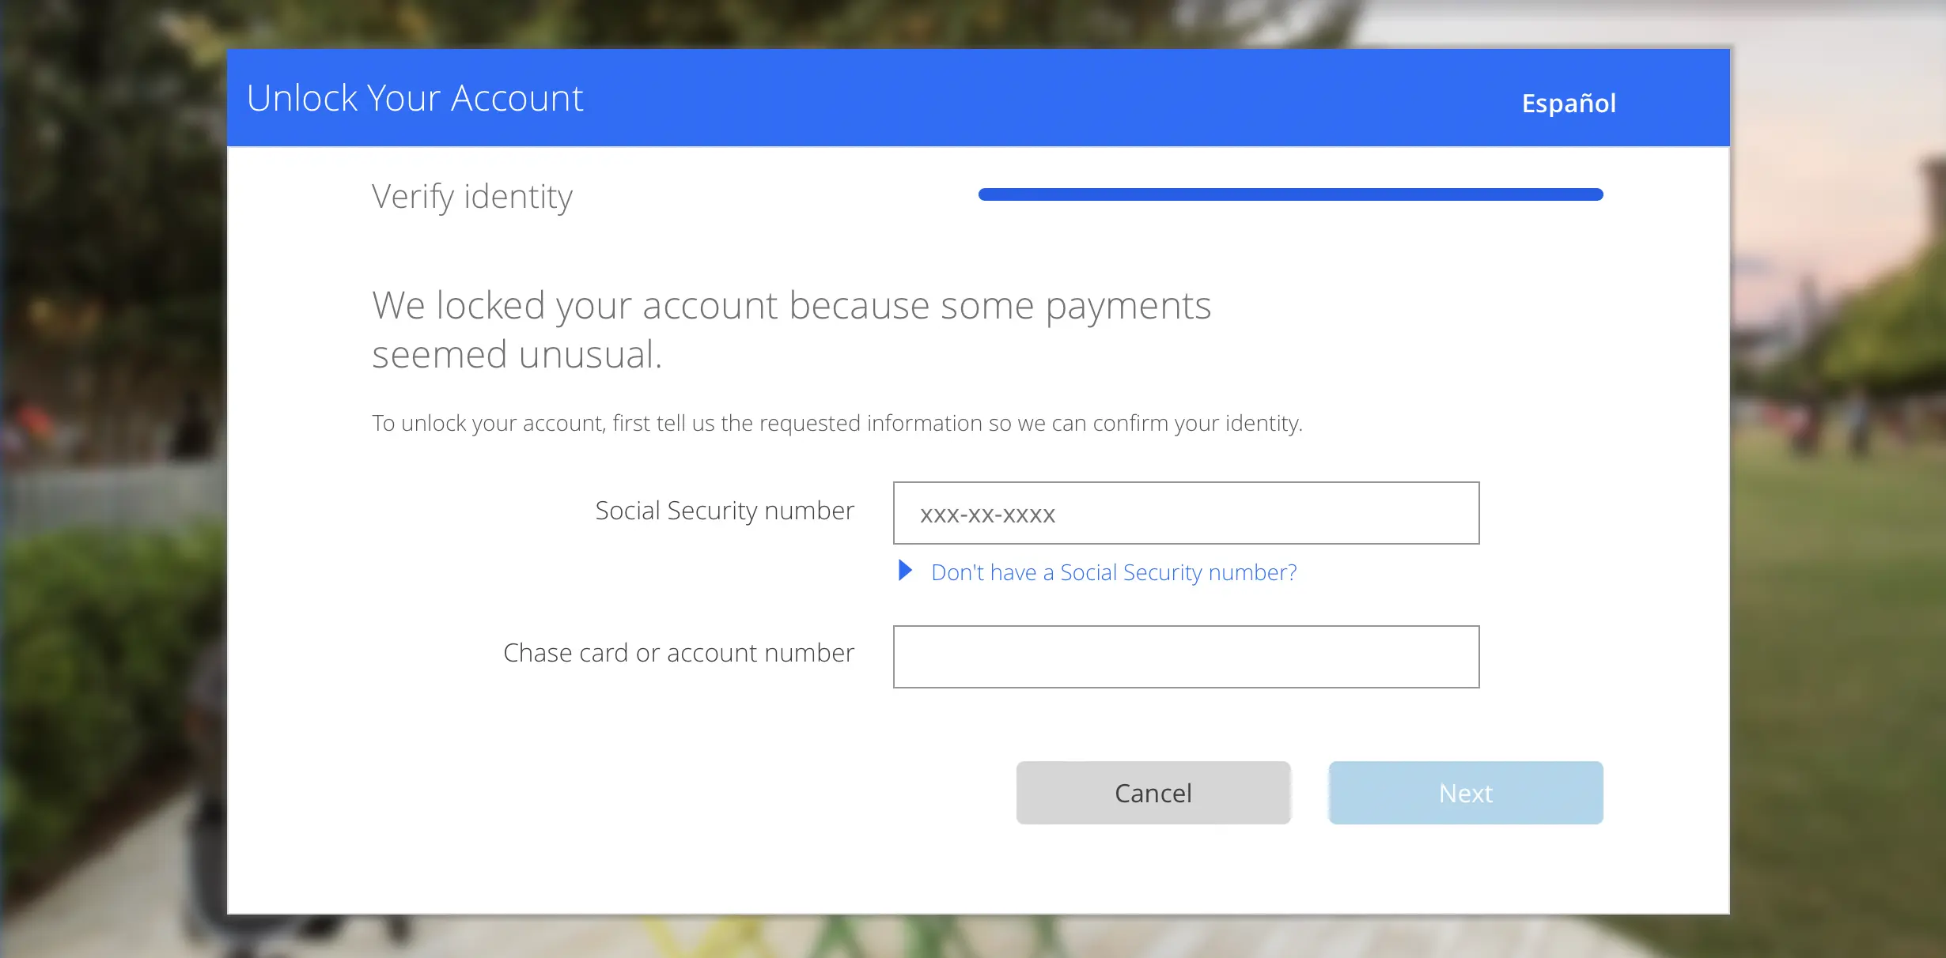Click the "Social Security number" field label

724,511
